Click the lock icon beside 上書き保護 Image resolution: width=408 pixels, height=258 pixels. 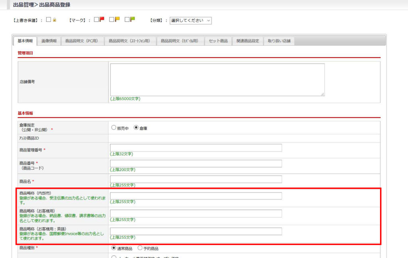click(x=54, y=20)
